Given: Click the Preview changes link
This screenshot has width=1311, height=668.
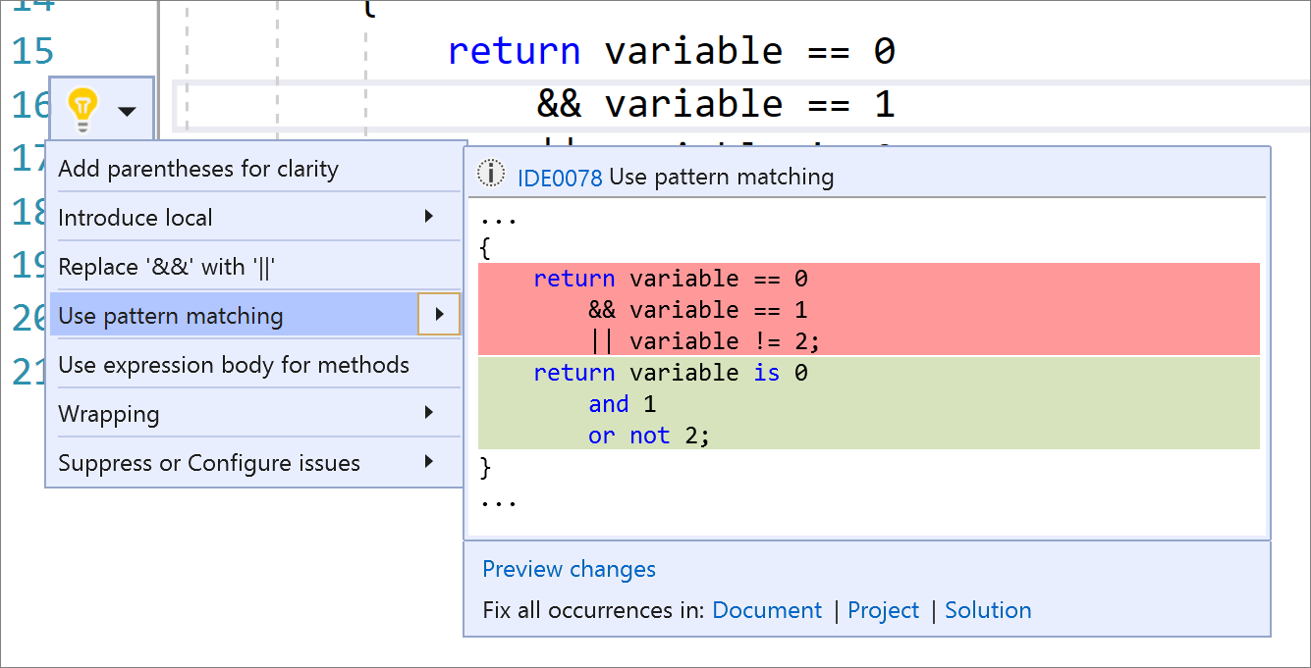Looking at the screenshot, I should [569, 569].
